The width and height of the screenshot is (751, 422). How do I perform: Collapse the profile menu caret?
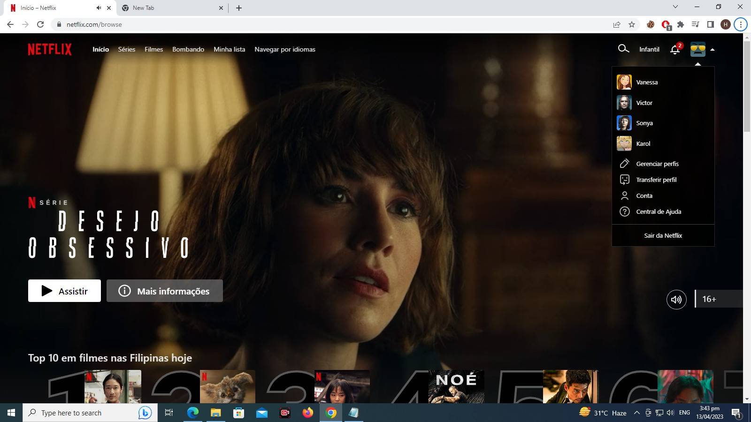tap(713, 49)
